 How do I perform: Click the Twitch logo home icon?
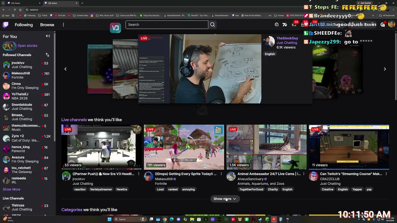(x=6, y=25)
